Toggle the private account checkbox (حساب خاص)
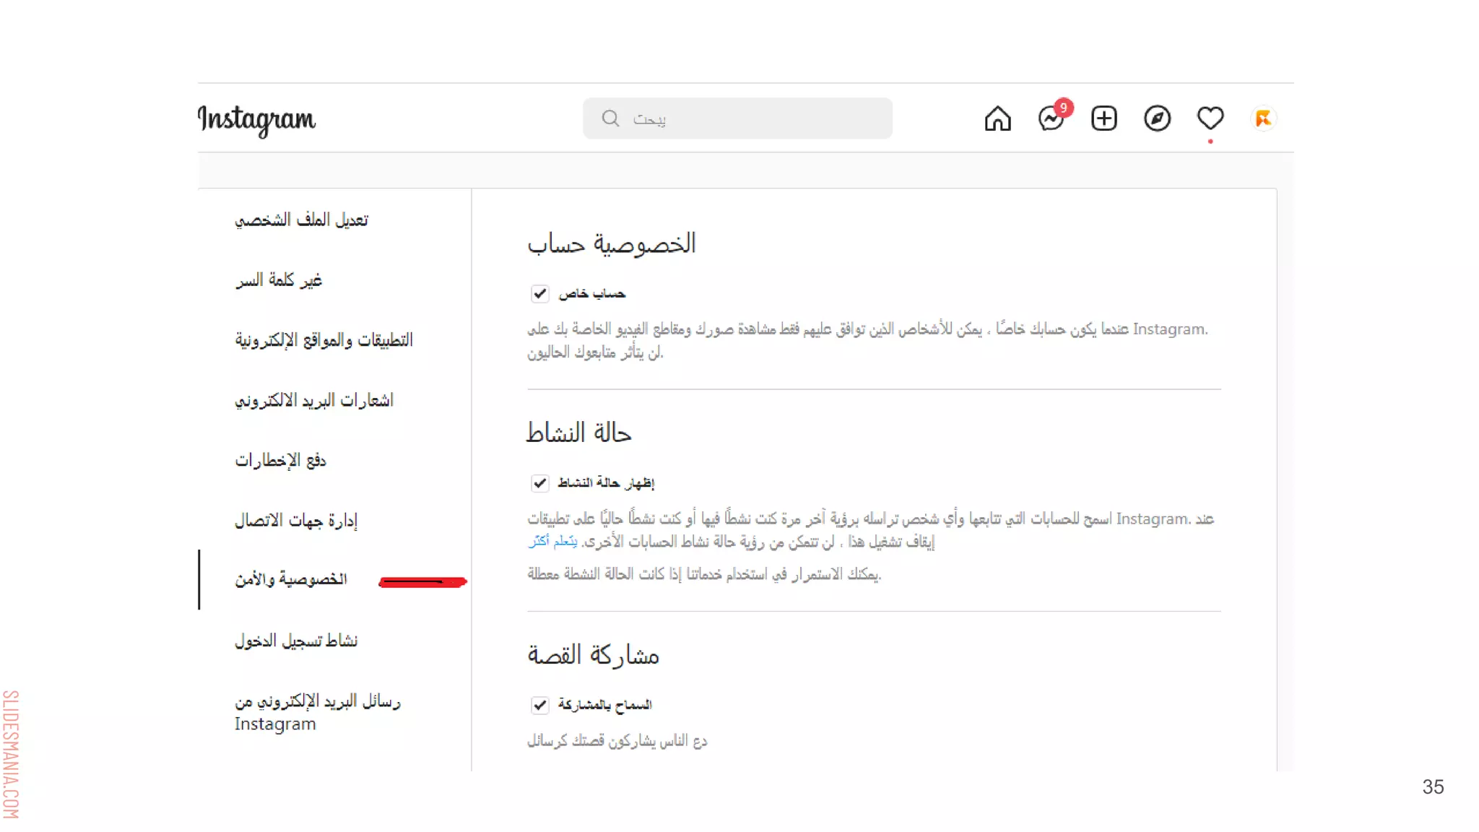 (x=539, y=293)
